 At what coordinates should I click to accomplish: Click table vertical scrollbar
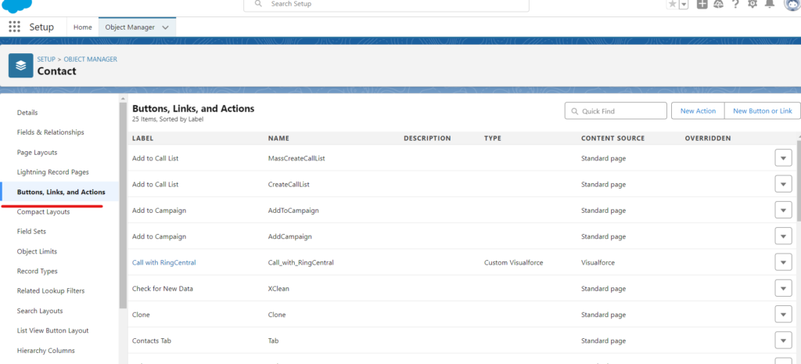(799, 179)
